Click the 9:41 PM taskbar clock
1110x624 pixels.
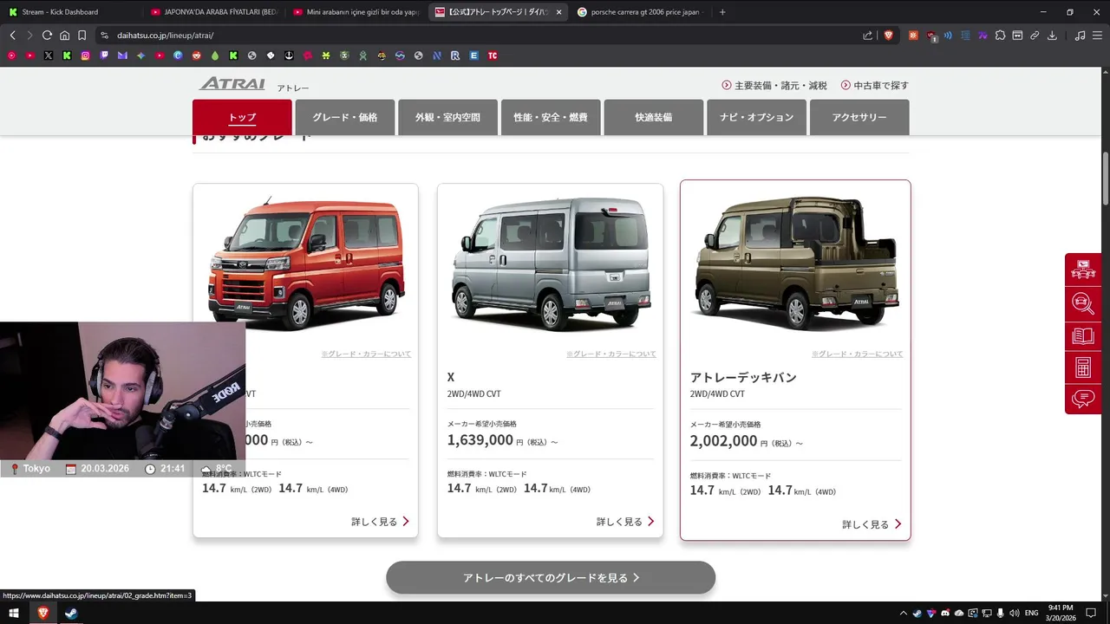pos(1061,613)
